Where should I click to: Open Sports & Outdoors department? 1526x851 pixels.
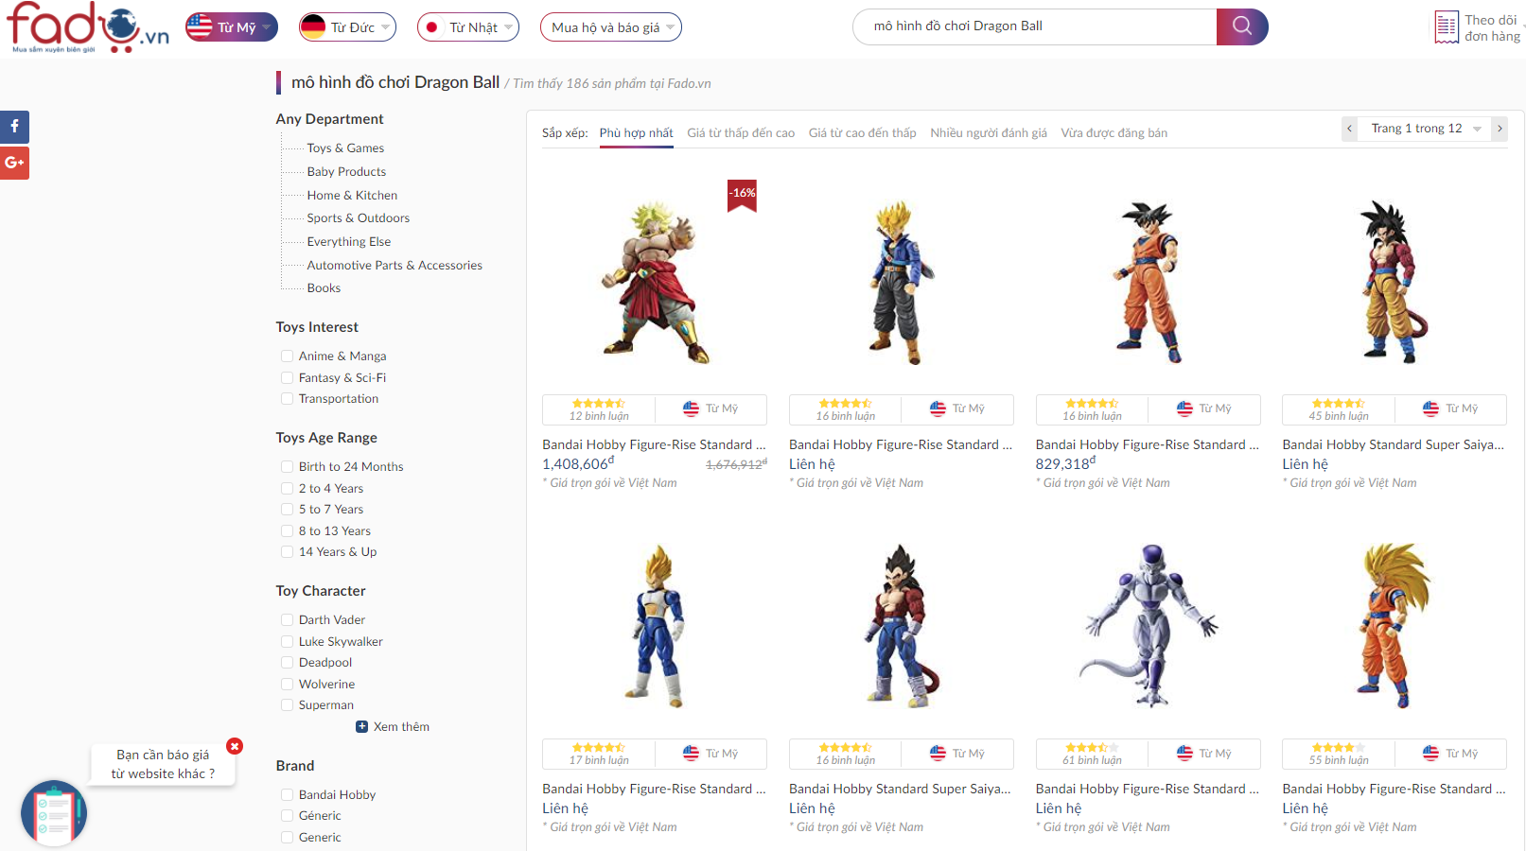[359, 218]
